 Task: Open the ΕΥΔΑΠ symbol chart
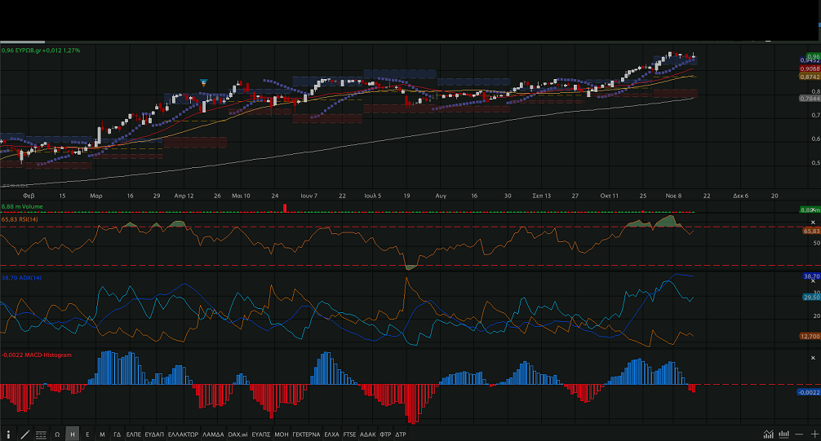154,434
